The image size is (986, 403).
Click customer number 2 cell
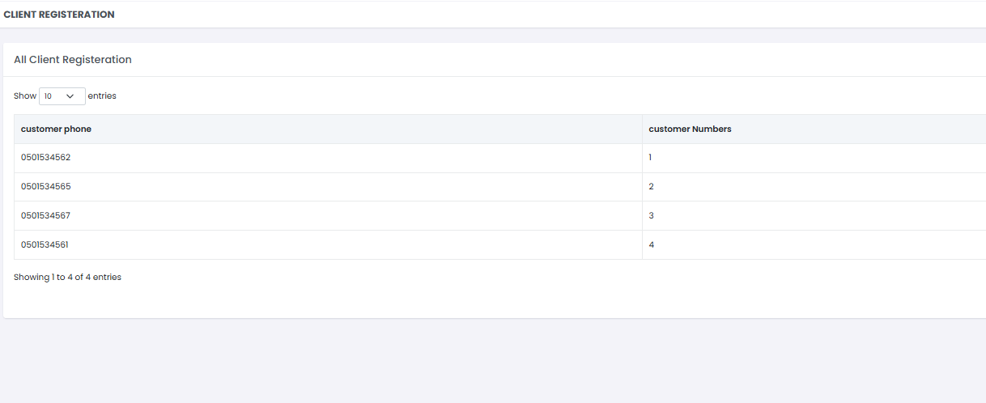tap(651, 187)
